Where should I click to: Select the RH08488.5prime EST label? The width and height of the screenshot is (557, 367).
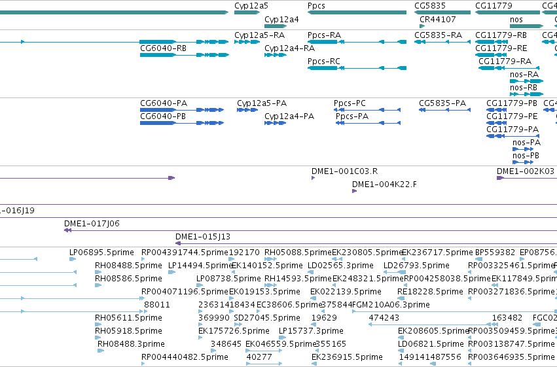tap(128, 266)
